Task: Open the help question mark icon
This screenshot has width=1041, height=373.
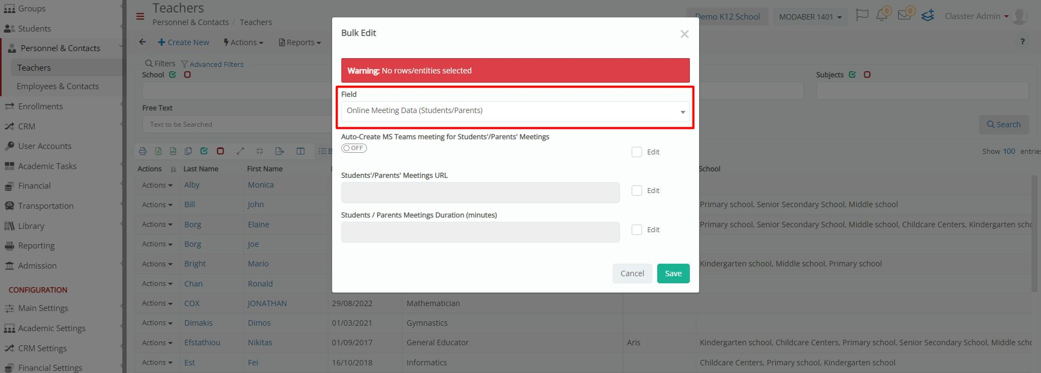Action: pyautogui.click(x=1023, y=41)
